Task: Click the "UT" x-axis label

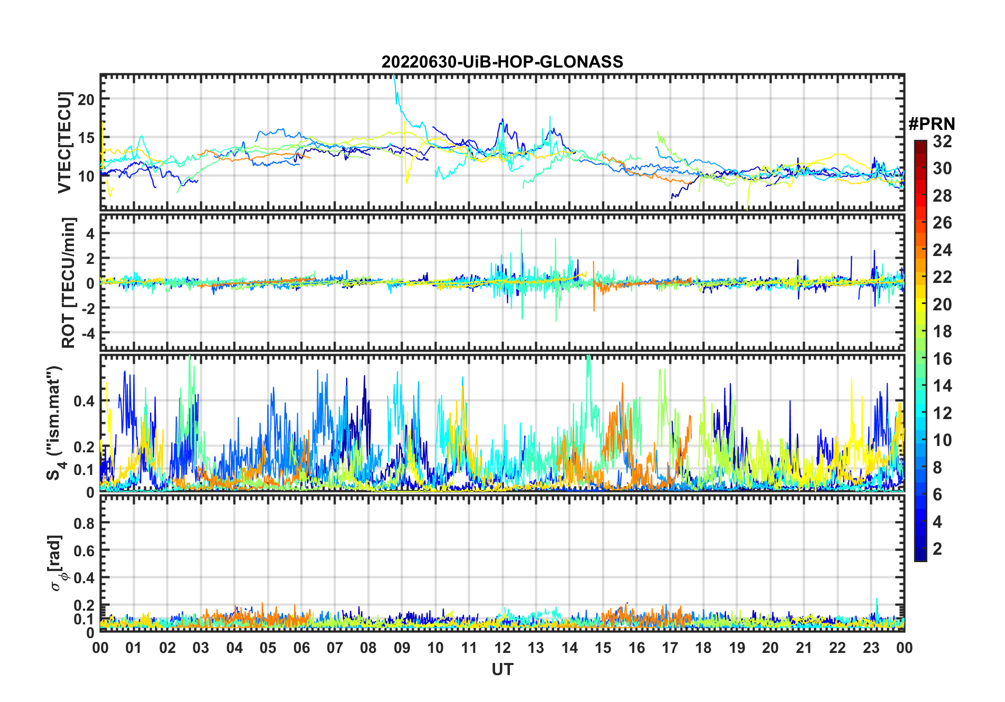Action: (502, 670)
